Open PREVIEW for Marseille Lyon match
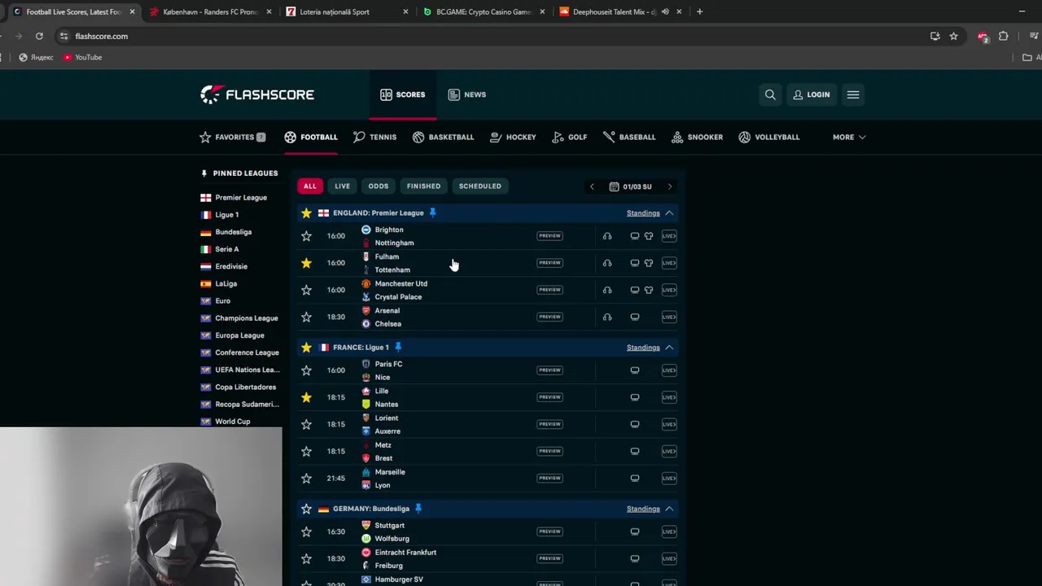 tap(549, 478)
